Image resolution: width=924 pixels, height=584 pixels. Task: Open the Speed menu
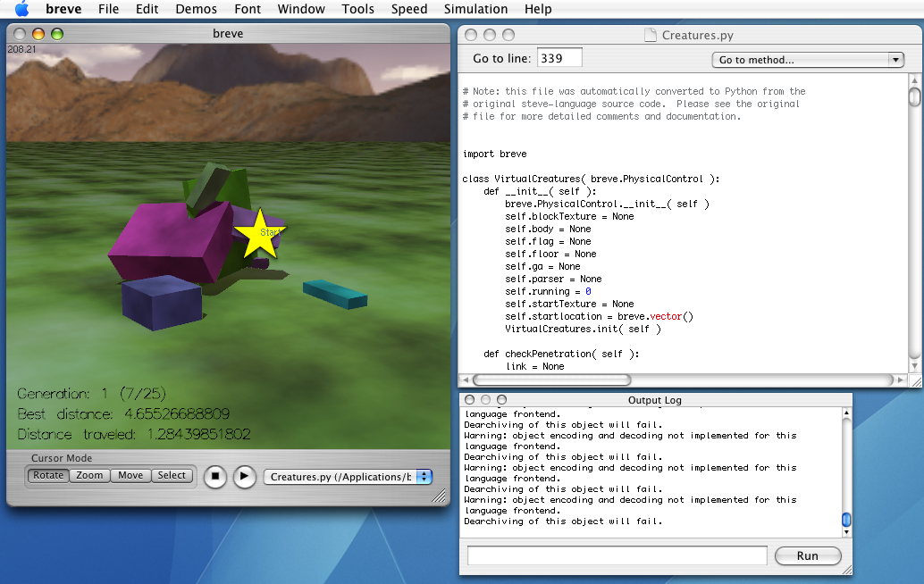click(409, 9)
